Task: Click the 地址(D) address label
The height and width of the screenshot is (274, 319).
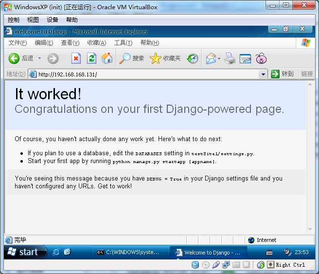Action: (16, 74)
